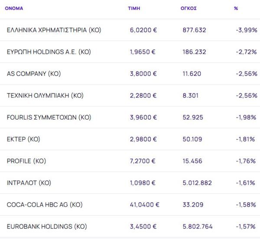Viewport: 260px width, 239px height.
Task: Click FOURLIS ΣΥΜΜΕΤΟΧΩΝ (ΚΟ) stock name
Action: (x=49, y=117)
